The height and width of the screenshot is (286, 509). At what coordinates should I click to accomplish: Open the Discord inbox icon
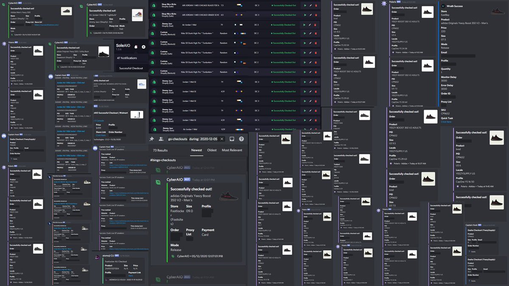232,139
